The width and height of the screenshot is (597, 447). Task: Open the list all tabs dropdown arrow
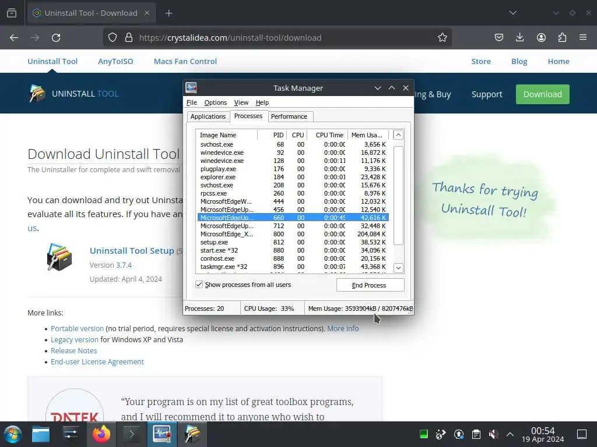[513, 13]
